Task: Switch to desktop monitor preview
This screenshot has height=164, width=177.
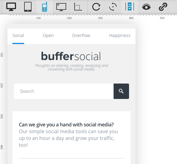Action: tap(11, 7)
